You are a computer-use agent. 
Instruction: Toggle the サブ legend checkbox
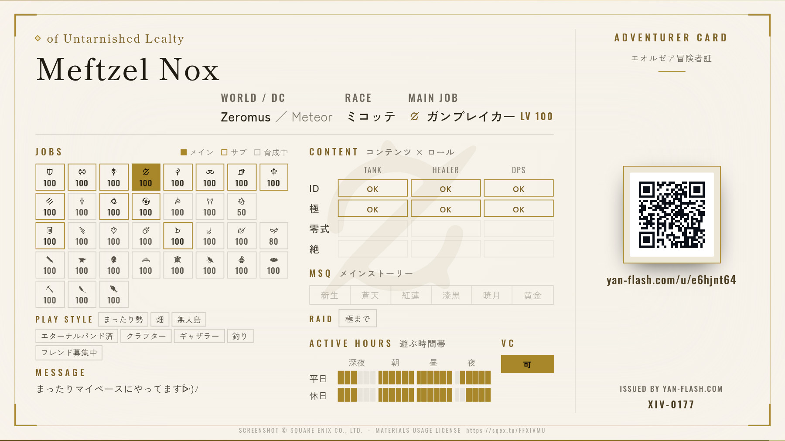tap(224, 152)
